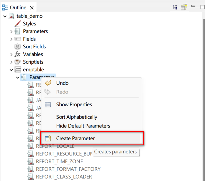Choose Undo from the context menu
205x181 pixels.
coord(91,83)
